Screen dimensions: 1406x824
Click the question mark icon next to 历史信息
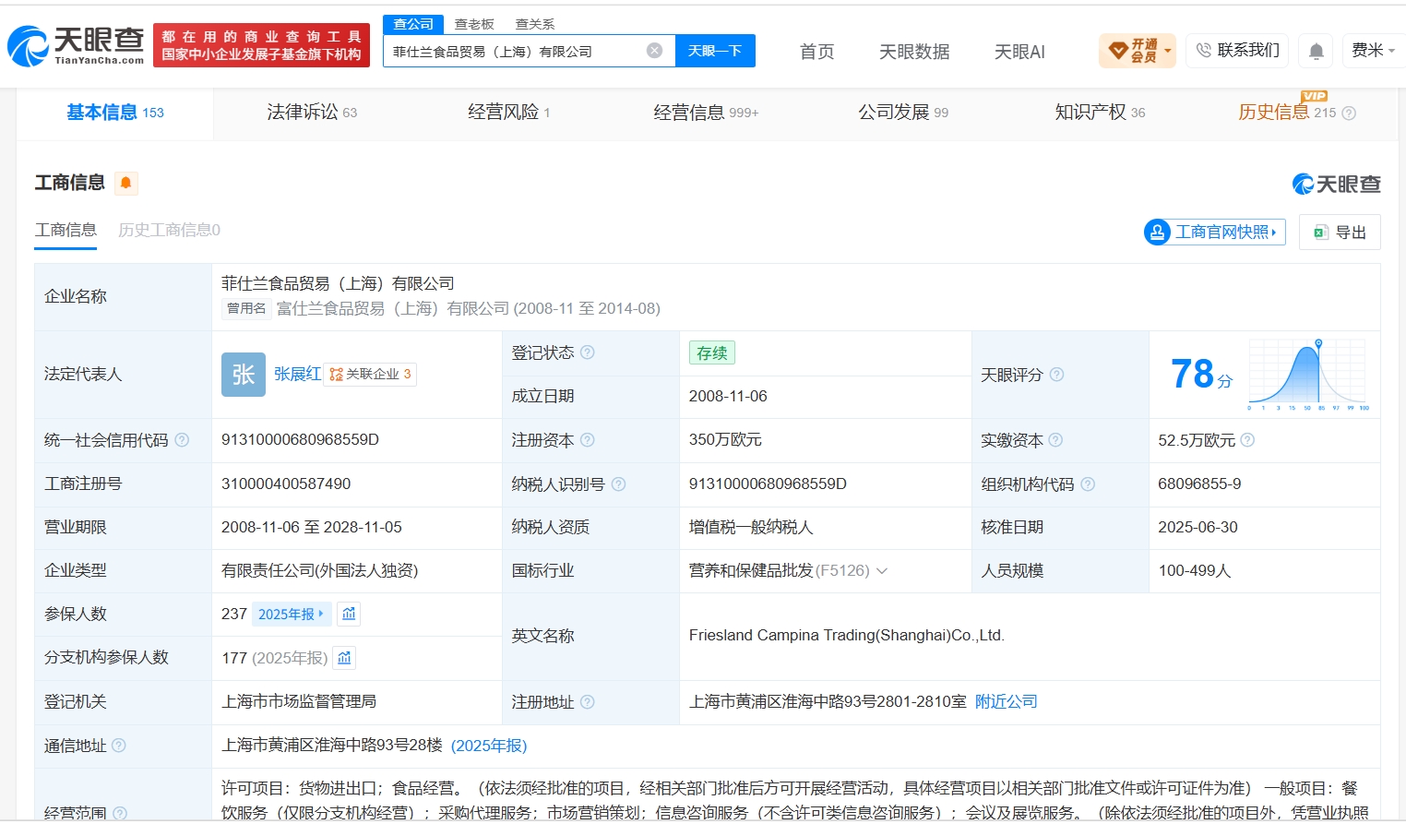[1349, 113]
